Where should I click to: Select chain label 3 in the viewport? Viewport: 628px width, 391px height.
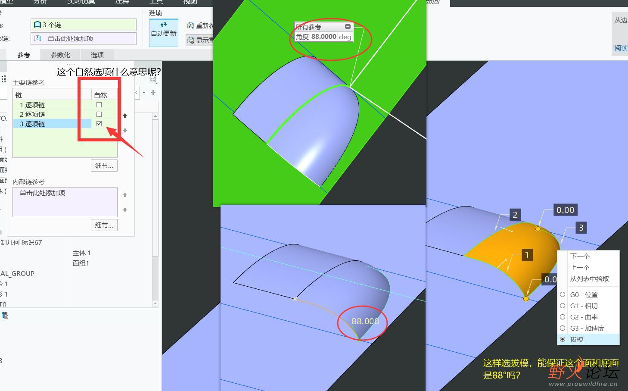click(581, 228)
